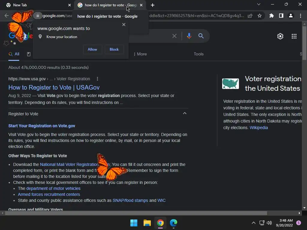
Task: Open the notification count badge
Action: (x=299, y=223)
